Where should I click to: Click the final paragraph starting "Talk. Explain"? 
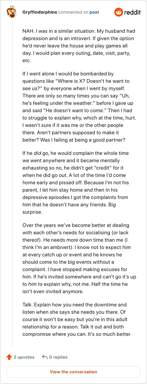click(x=77, y=320)
